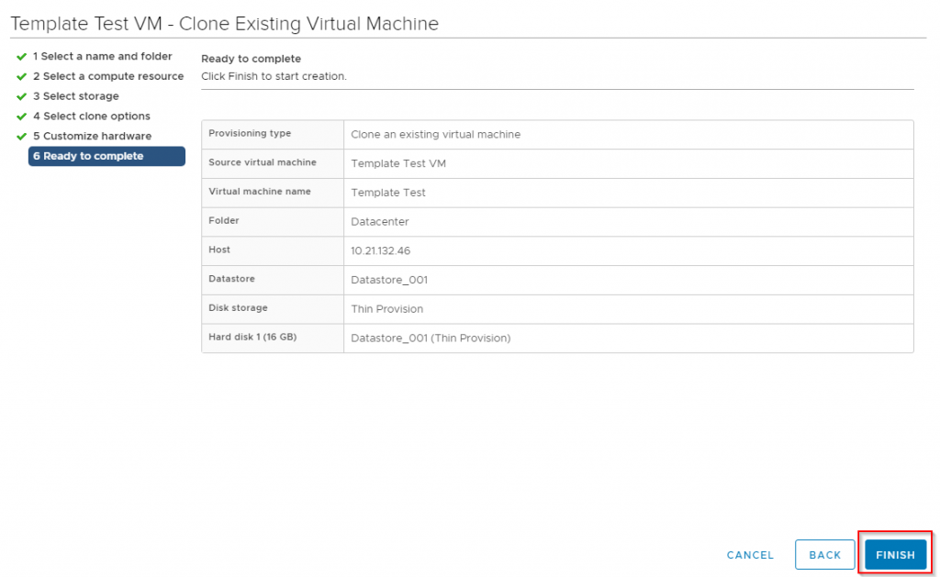Screen dimensions: 940x577
Task: Click the 'Thin Provision' disk storage value
Action: (x=386, y=309)
